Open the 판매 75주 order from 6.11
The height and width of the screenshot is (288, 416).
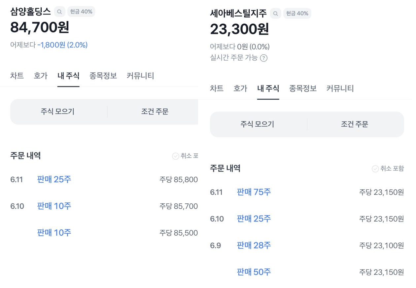[x=254, y=192]
